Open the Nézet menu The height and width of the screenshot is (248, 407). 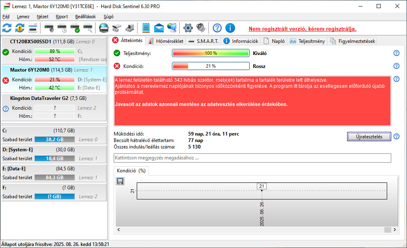point(42,17)
